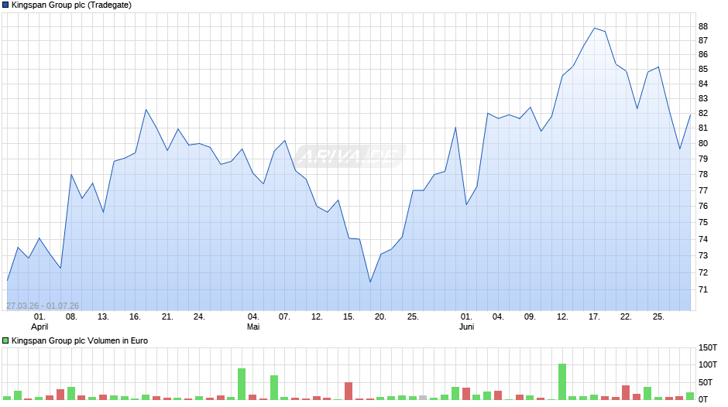Click the tall green volume bar at 07. Mai

pyautogui.click(x=274, y=388)
